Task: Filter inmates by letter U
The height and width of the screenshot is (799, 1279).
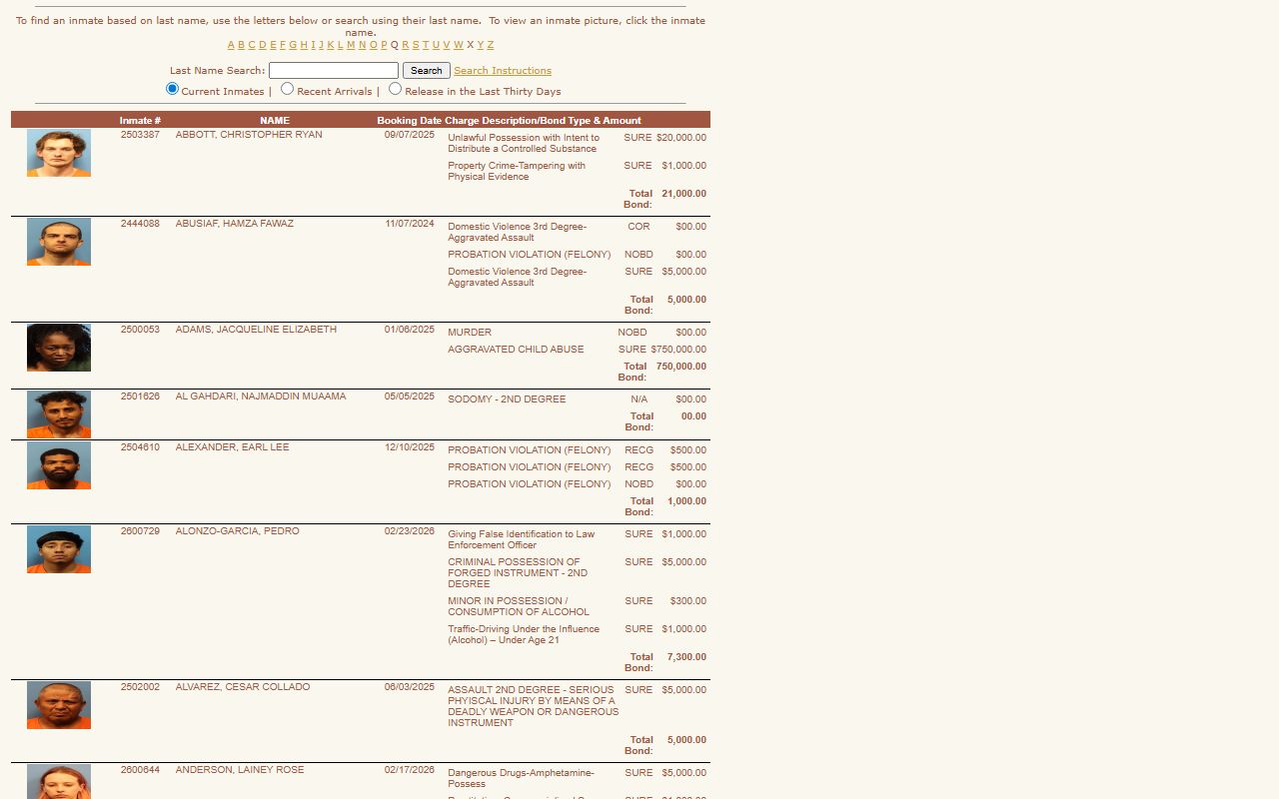Action: pyautogui.click(x=436, y=45)
